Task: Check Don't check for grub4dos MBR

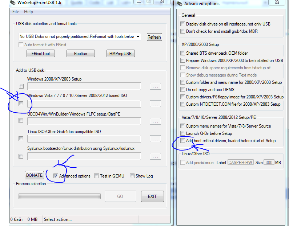Action: tap(182, 31)
